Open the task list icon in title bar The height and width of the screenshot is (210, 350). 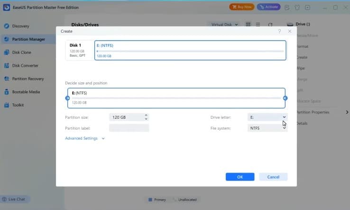[x=287, y=8]
